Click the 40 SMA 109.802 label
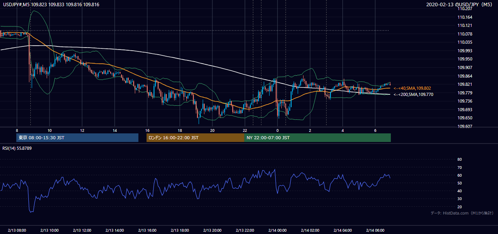This screenshot has height=234, width=498. point(412,89)
